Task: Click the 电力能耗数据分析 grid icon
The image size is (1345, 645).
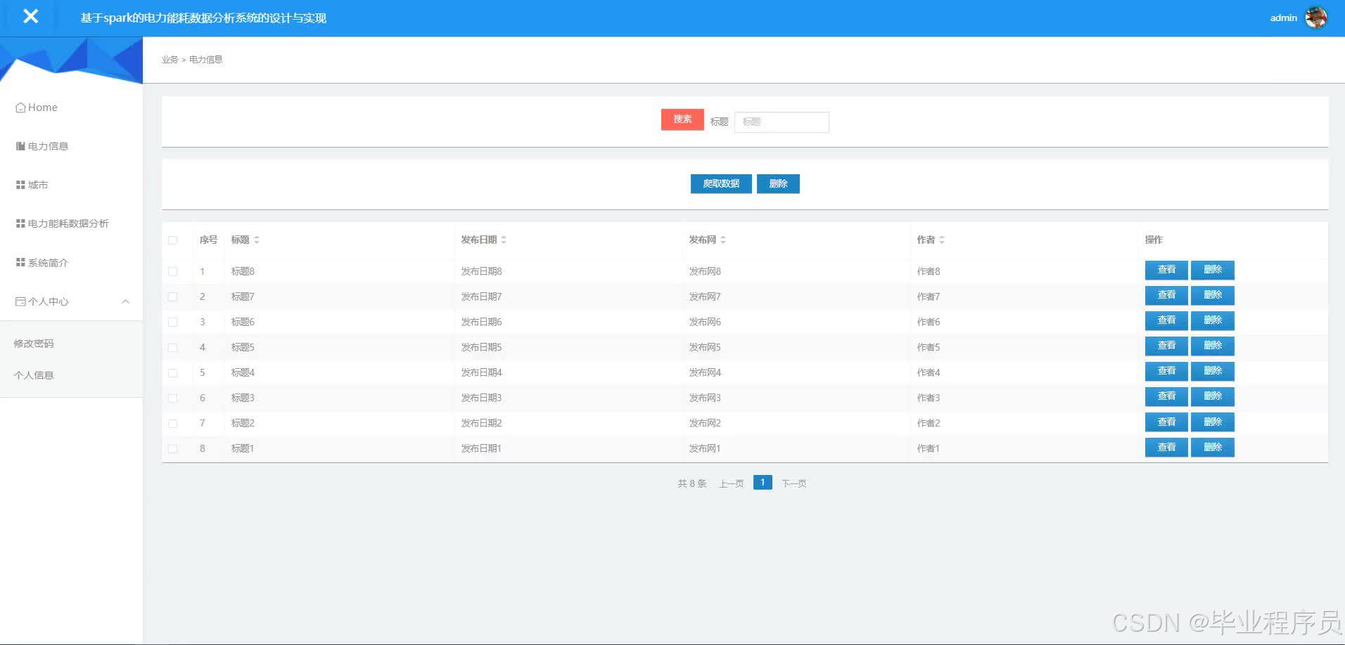Action: coord(20,223)
